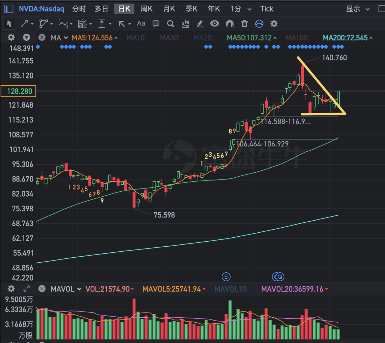Image resolution: width=385 pixels, height=343 pixels.
Task: Click the blue sync drawings icon
Action: click(259, 24)
